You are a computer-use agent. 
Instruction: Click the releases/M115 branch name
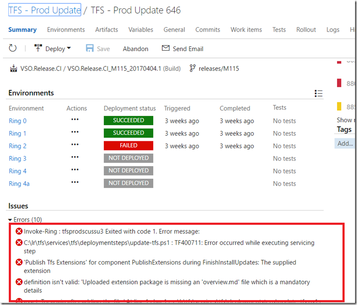219,69
